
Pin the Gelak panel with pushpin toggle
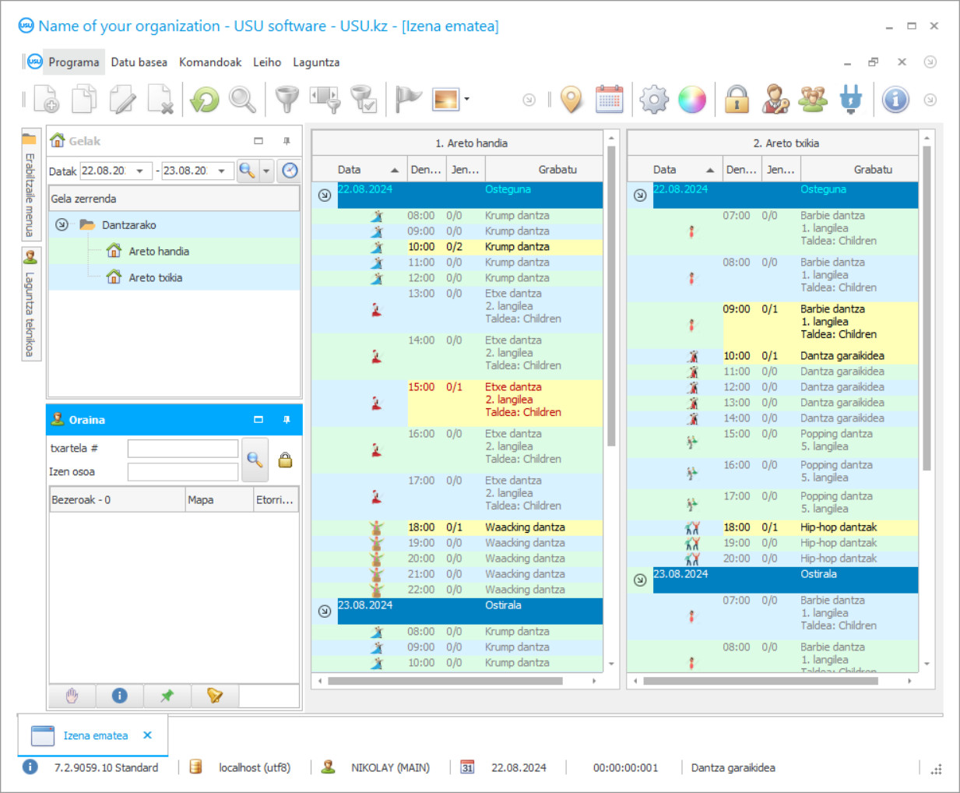pos(287,141)
